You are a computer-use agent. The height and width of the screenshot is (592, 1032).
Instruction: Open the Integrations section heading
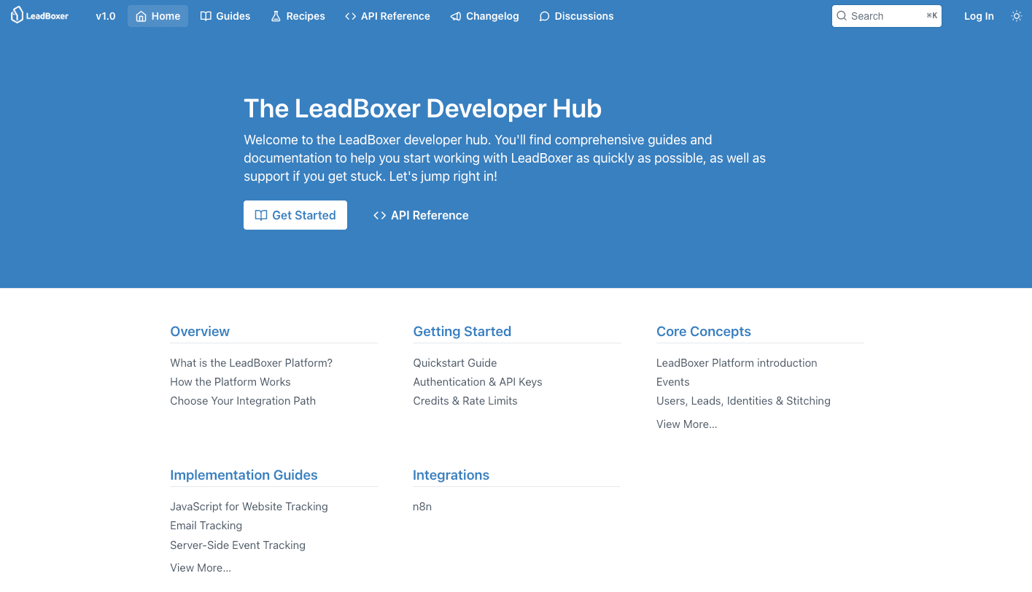coord(451,475)
